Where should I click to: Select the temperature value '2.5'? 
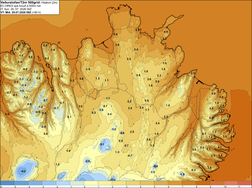tap(132, 132)
